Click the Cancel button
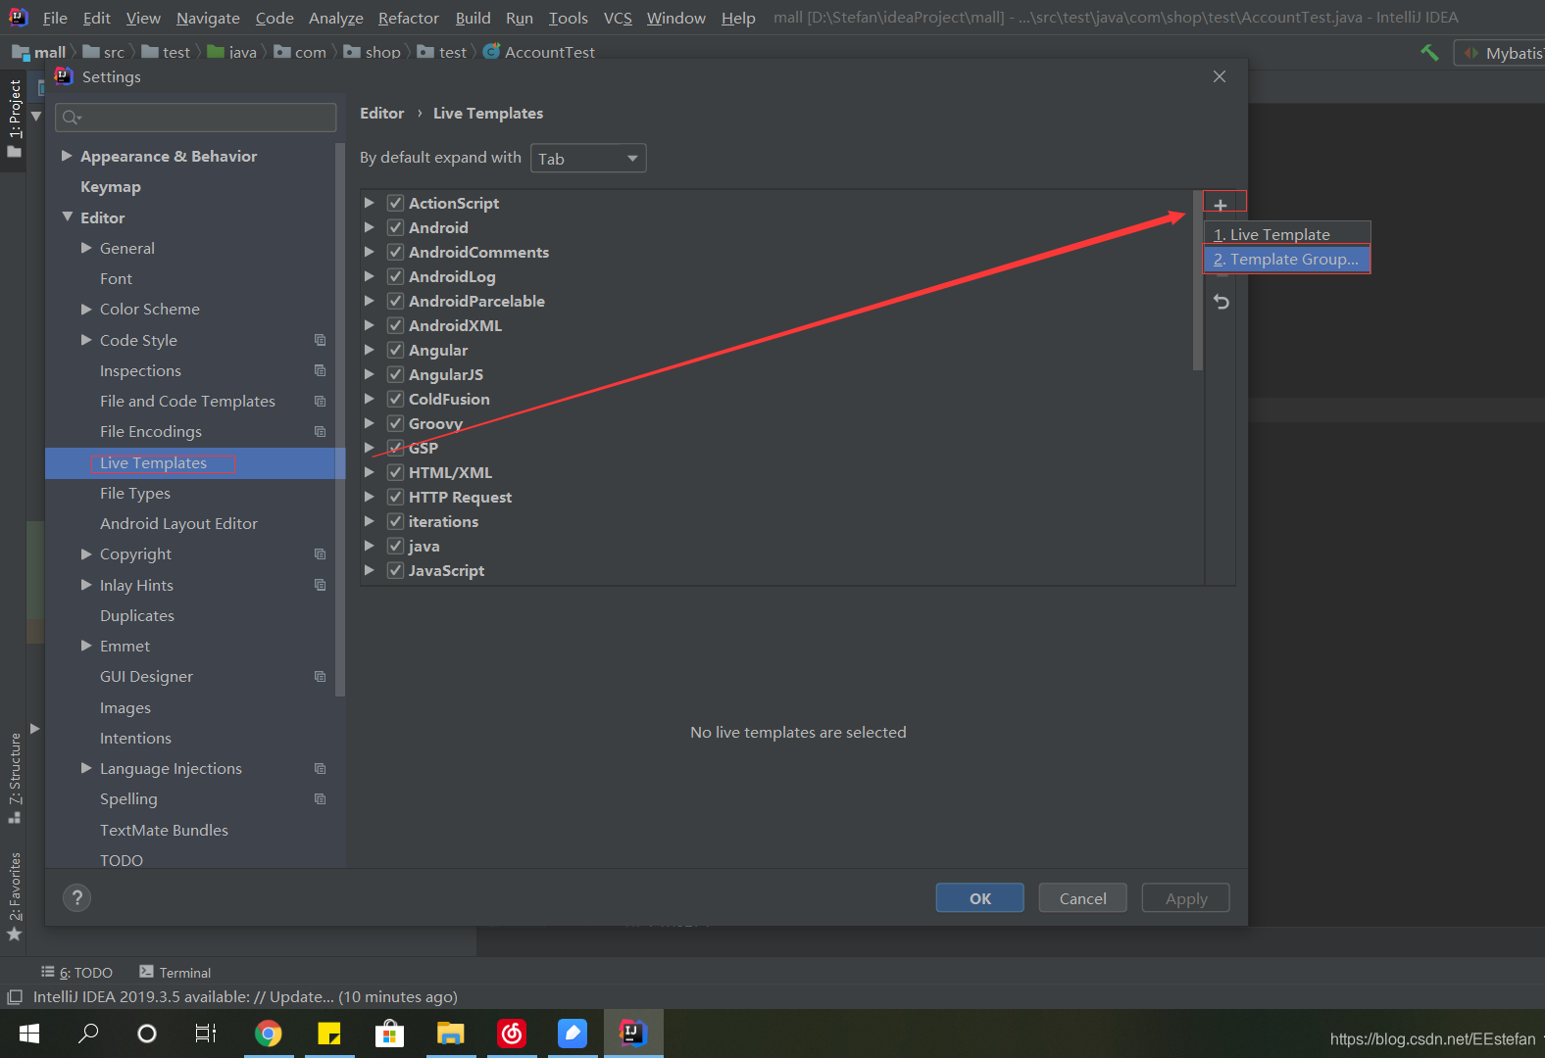Screen dimensions: 1545x1058 tap(1083, 898)
